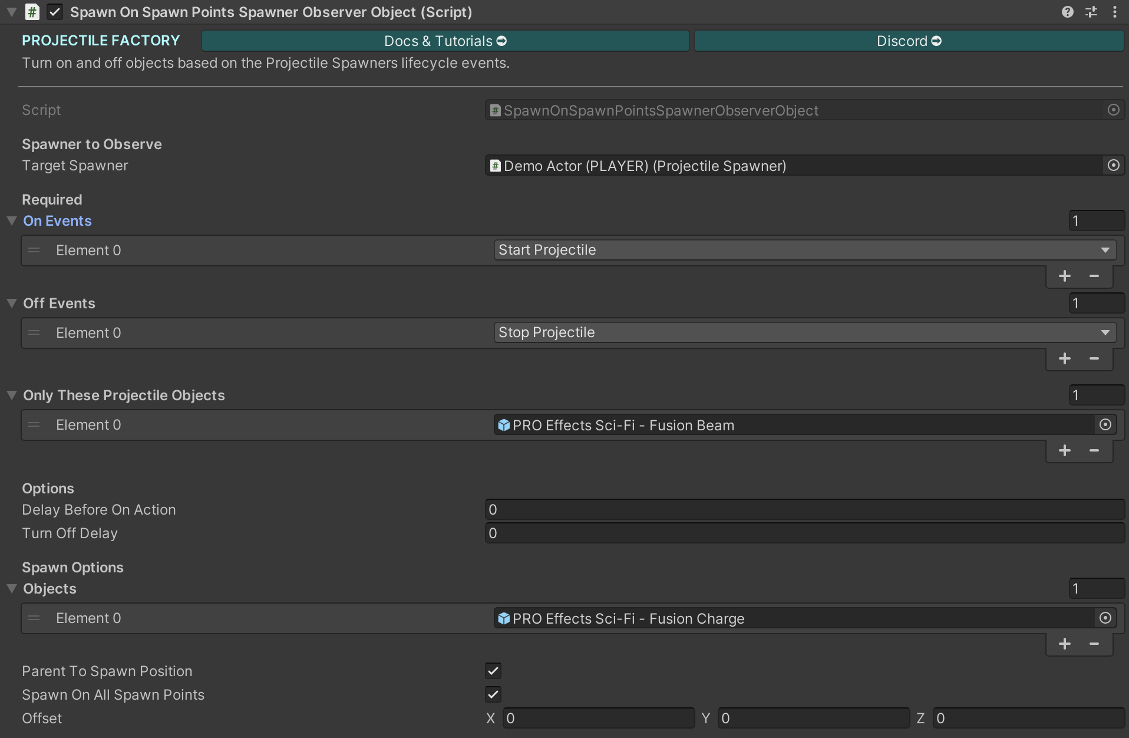
Task: Open the Discord button
Action: tap(909, 41)
